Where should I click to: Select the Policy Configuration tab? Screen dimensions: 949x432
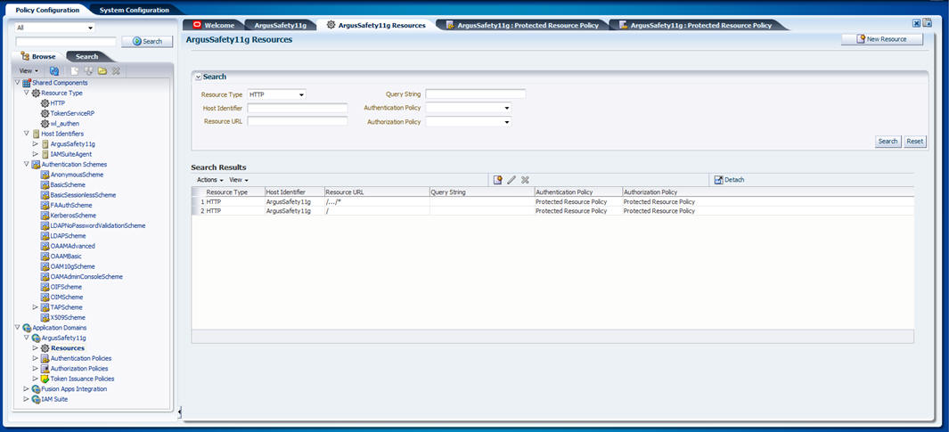47,10
